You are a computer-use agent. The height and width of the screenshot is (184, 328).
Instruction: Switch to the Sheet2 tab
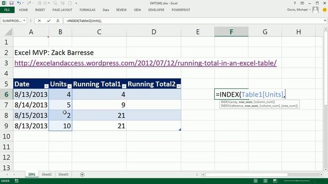tap(47, 174)
